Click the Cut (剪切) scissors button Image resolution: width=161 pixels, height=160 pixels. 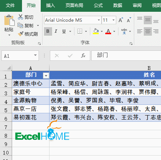point(26,17)
